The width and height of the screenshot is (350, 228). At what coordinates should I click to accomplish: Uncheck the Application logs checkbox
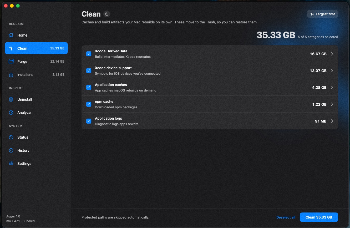tap(89, 121)
